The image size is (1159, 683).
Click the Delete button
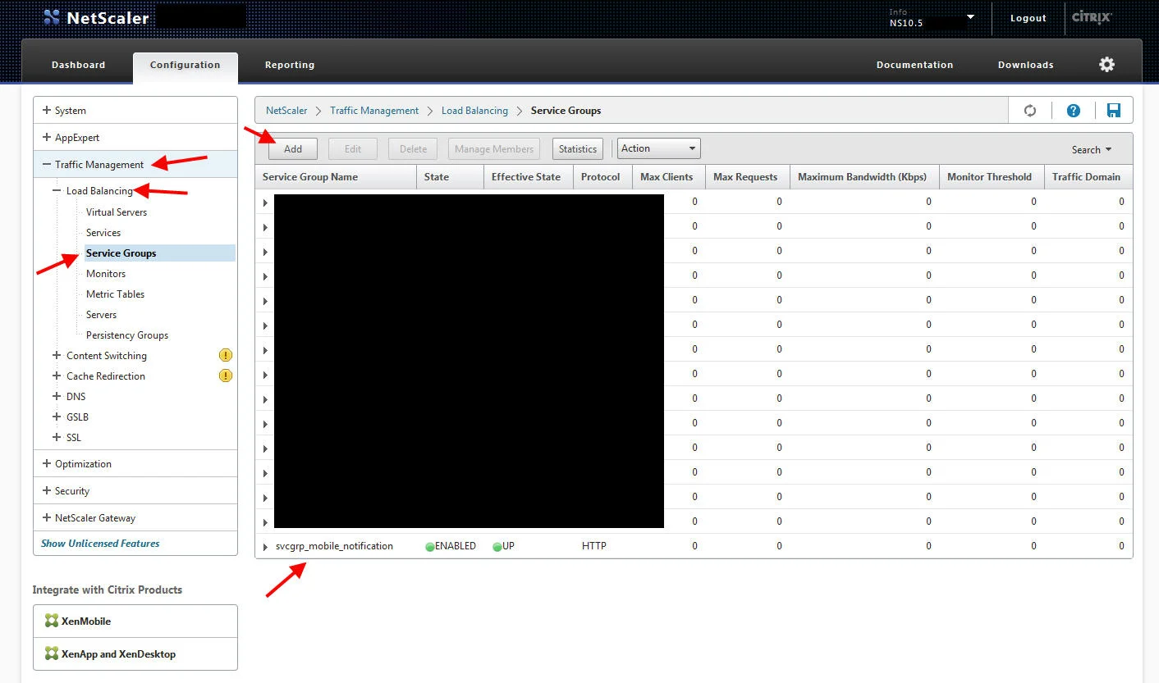coord(413,148)
